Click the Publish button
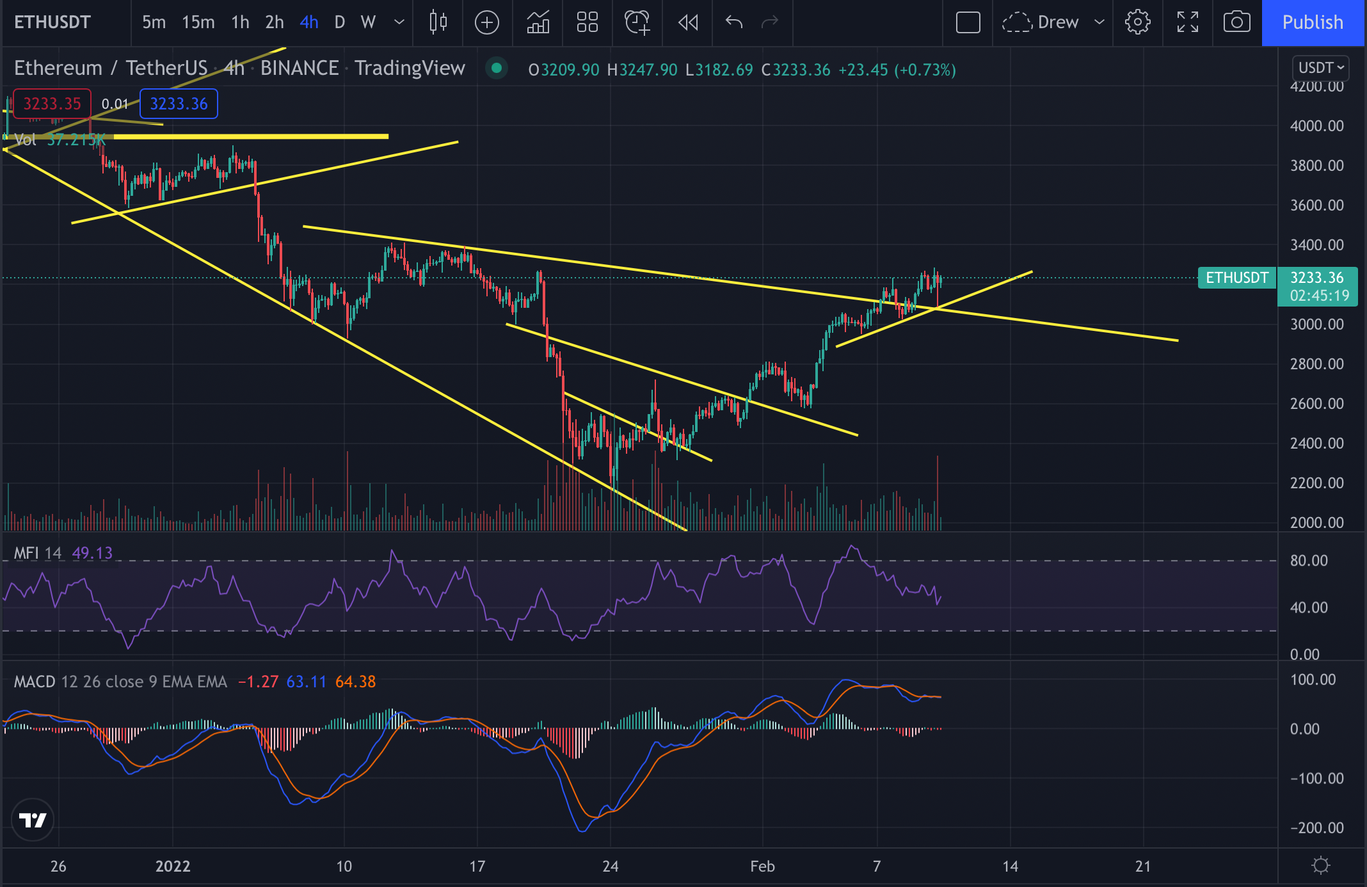Screen dimensions: 1367x887 click(x=1313, y=22)
